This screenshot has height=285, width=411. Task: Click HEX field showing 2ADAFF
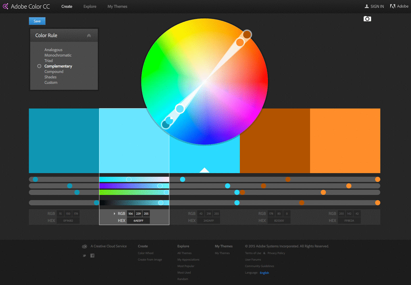tap(209, 221)
